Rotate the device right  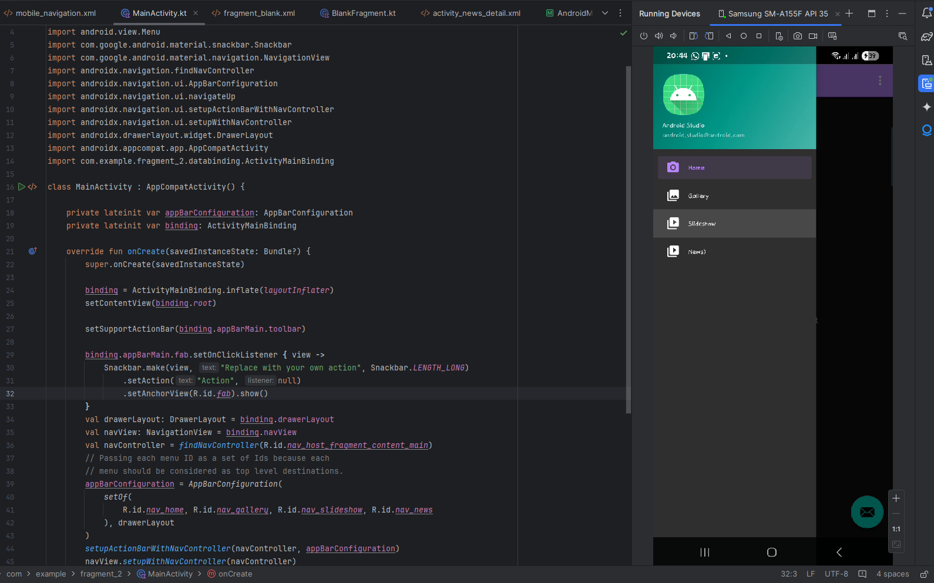709,36
